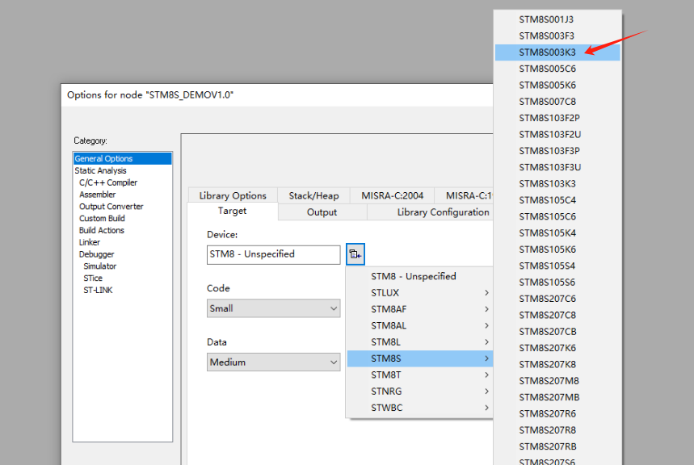This screenshot has width=694, height=465.
Task: Choose device STM8S207C8
Action: (557, 315)
